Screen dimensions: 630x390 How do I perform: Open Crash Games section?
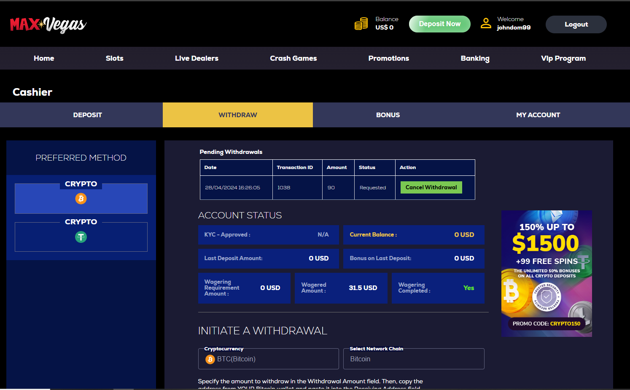(293, 58)
